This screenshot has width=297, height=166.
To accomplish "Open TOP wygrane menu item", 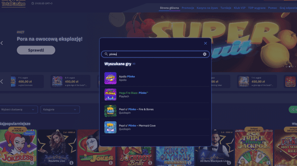I will pyautogui.click(x=257, y=8).
